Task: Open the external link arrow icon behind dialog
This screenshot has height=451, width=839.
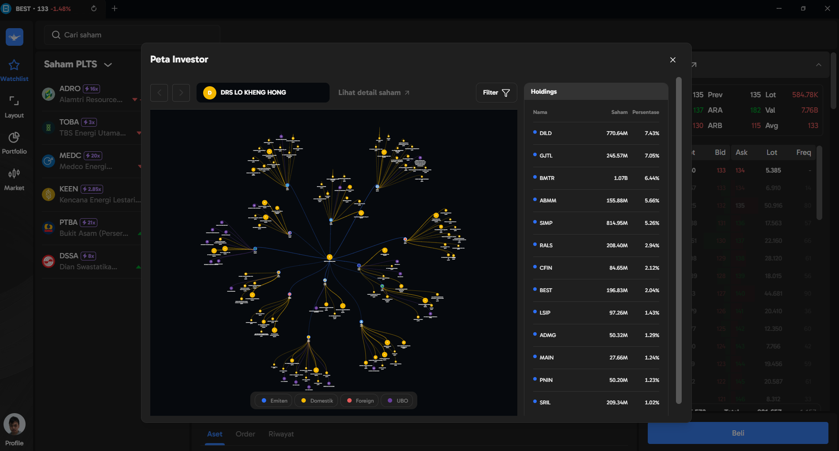Action: (x=694, y=65)
